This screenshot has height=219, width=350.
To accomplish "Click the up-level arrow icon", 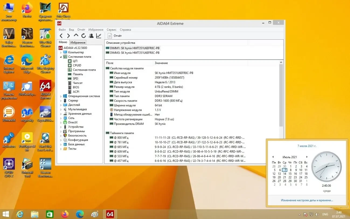I will (x=76, y=35).
